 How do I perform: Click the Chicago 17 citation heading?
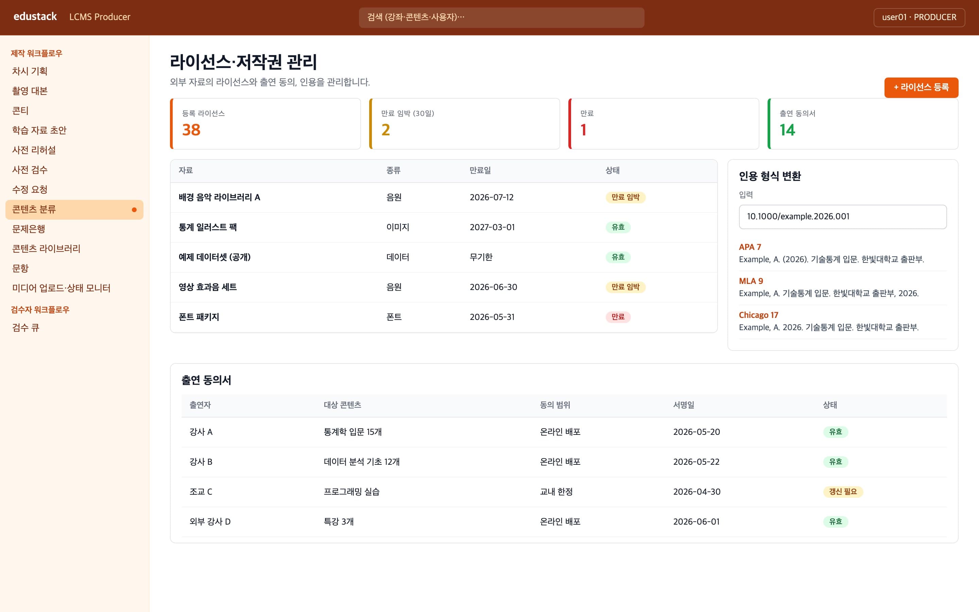click(758, 315)
